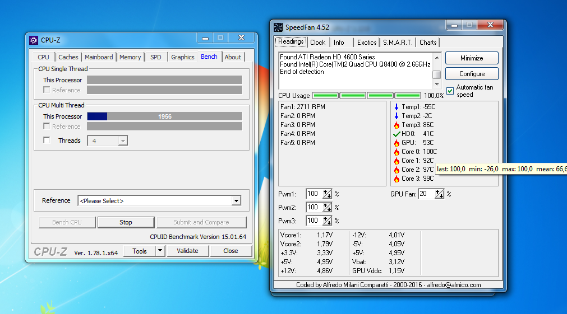Viewport: 567px width, 314px height.
Task: Open the Charts tab
Action: pos(428,43)
